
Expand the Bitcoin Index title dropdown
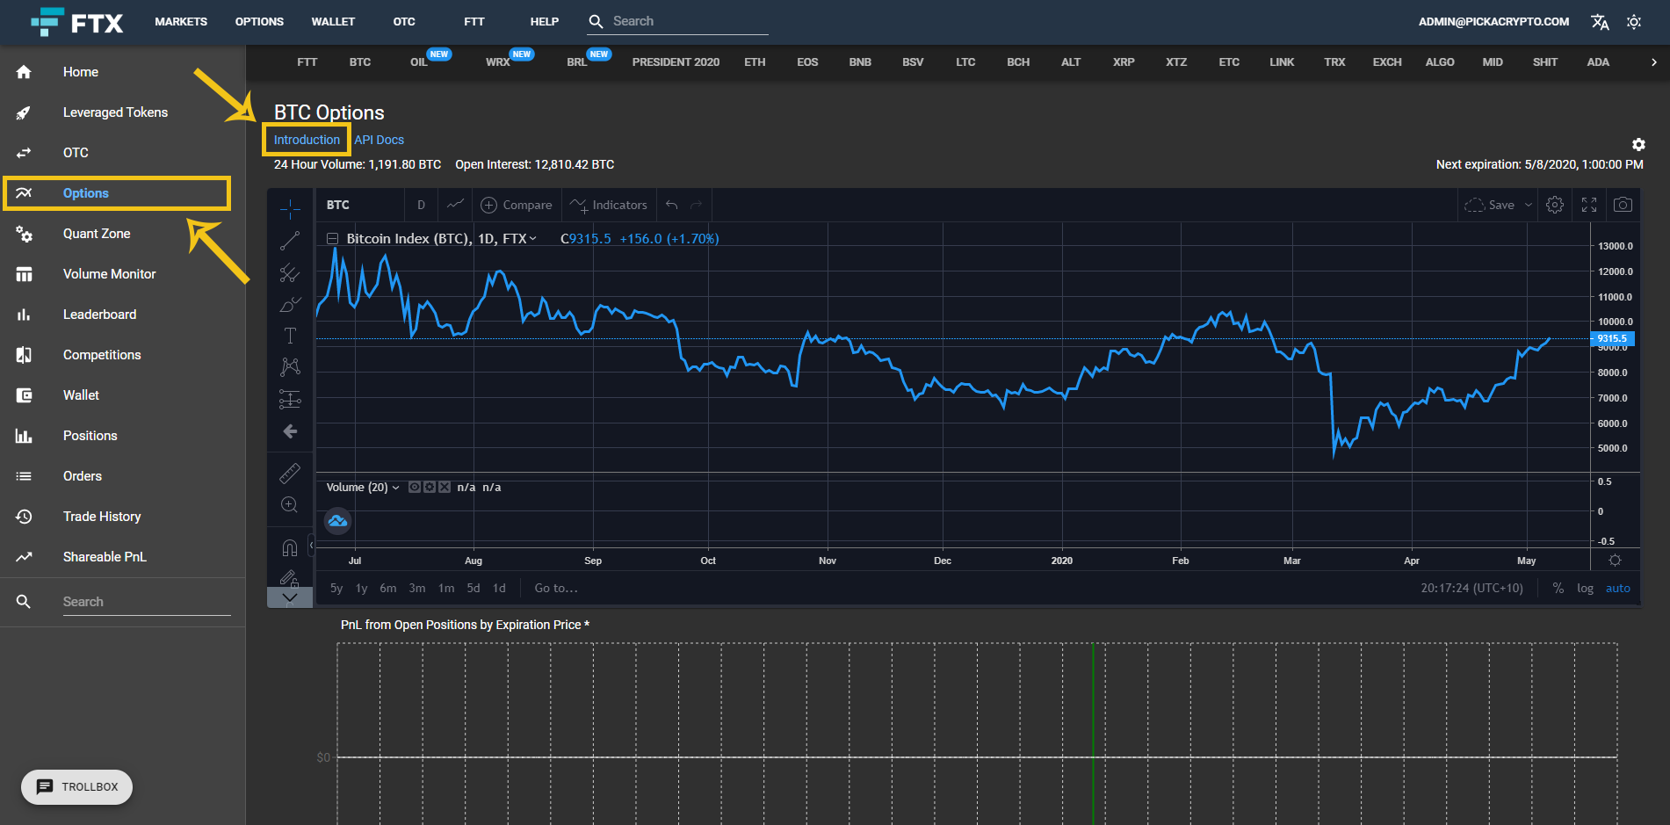532,239
